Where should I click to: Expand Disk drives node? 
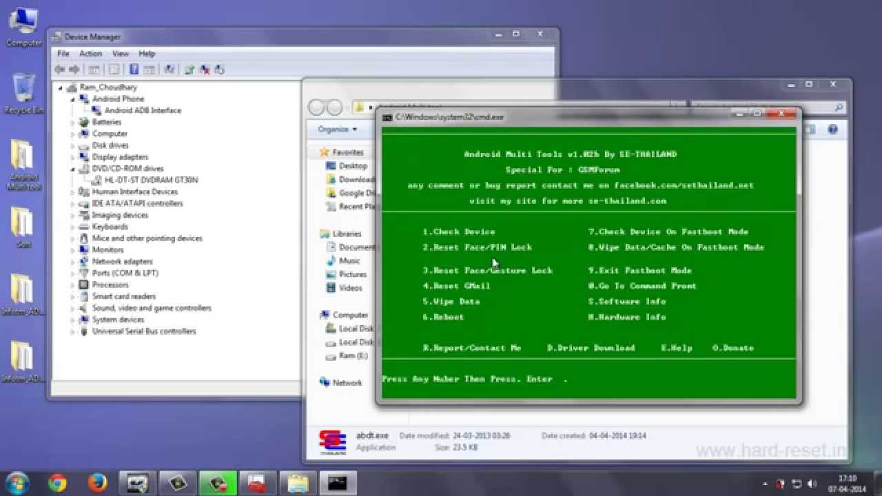click(x=72, y=145)
